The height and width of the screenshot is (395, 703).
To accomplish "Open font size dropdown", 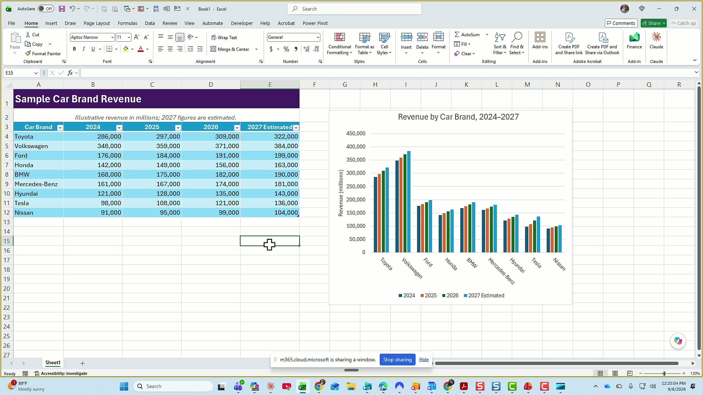I will coord(129,37).
